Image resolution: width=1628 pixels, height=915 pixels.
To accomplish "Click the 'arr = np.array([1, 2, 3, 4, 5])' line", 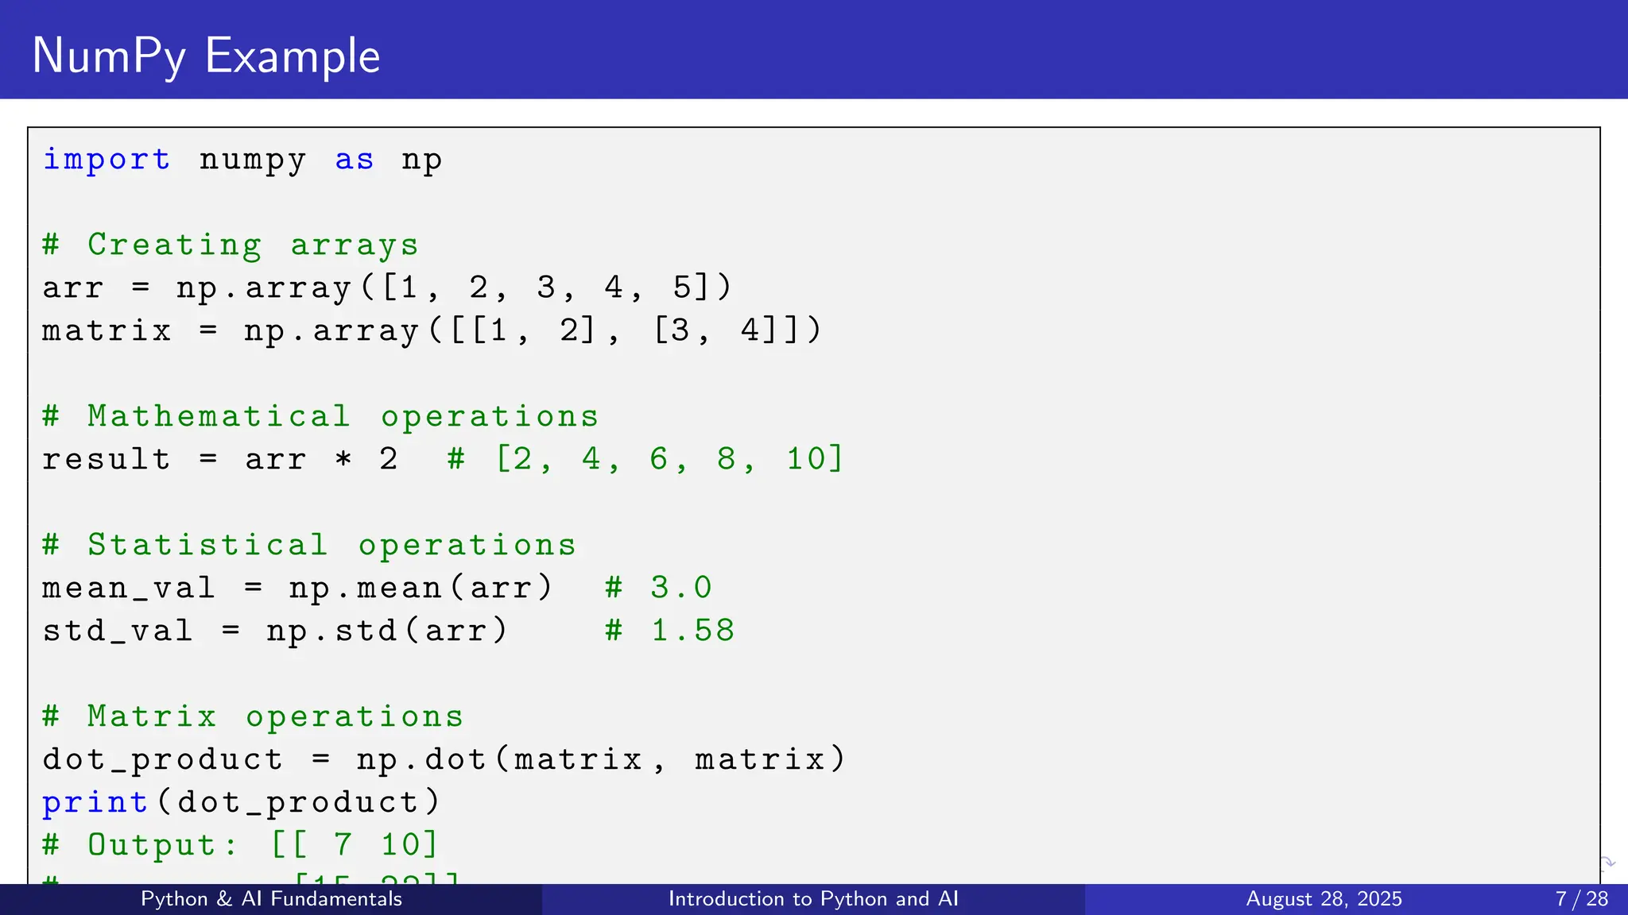I will click(387, 288).
